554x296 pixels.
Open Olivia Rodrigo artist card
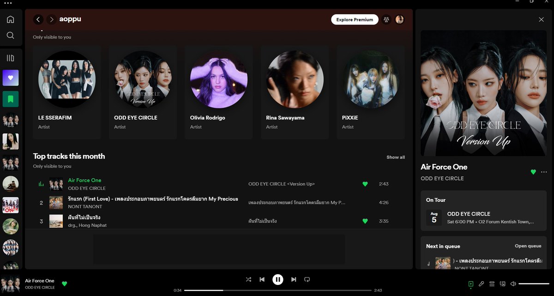[x=219, y=92]
